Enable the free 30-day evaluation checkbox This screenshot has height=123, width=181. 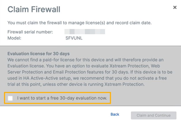[10, 98]
